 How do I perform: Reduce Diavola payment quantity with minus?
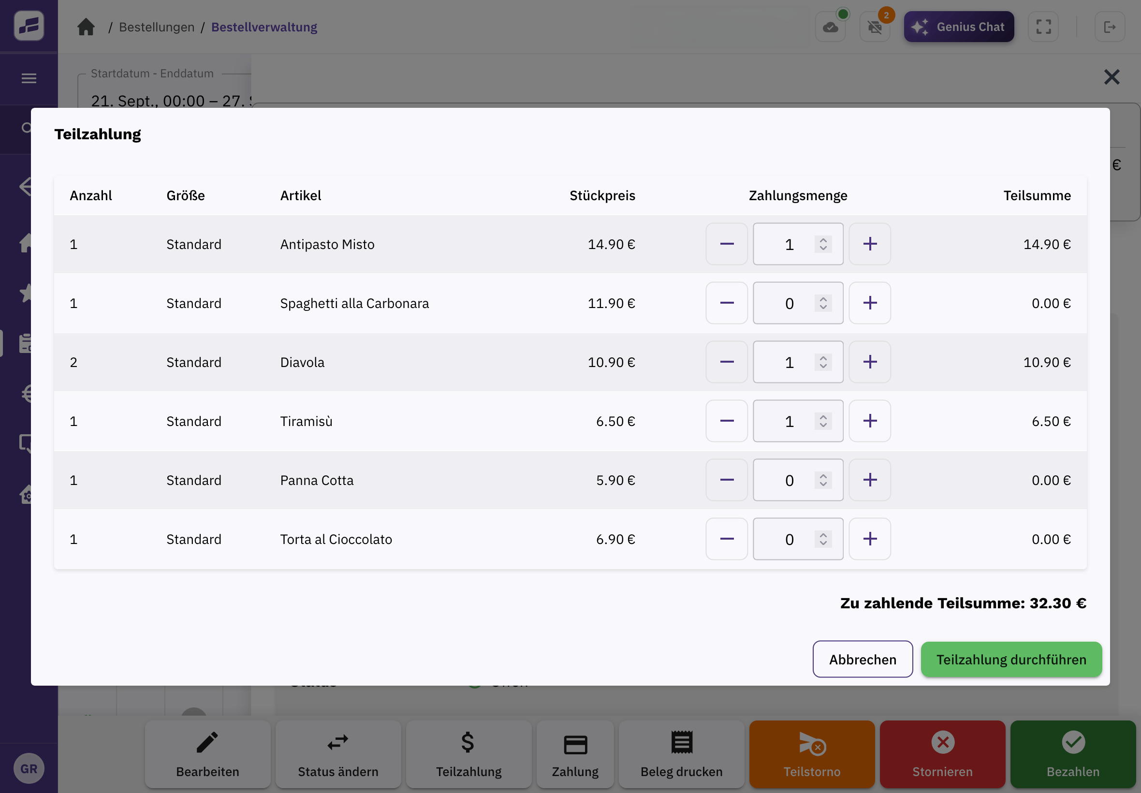pyautogui.click(x=726, y=362)
